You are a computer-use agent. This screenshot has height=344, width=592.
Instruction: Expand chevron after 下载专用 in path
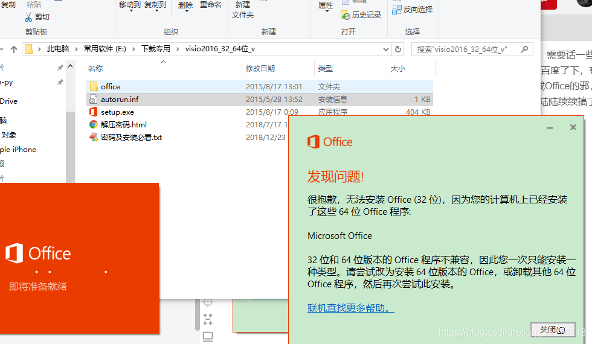(x=178, y=49)
